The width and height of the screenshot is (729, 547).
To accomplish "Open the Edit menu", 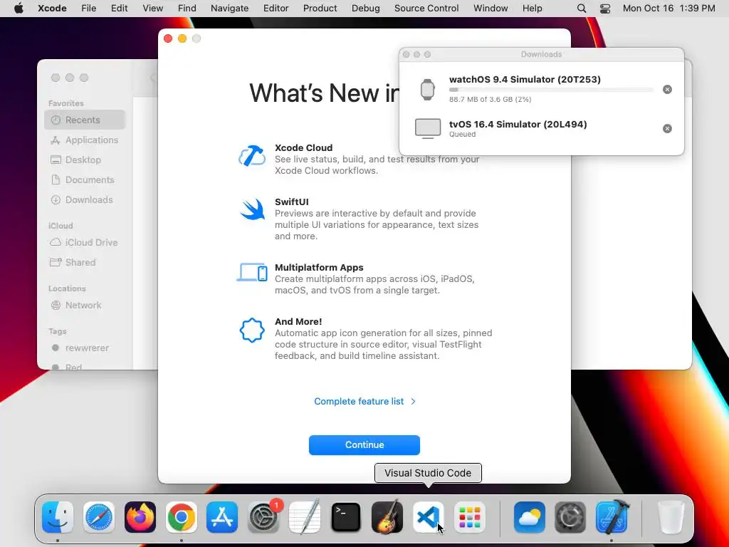I will coord(119,9).
